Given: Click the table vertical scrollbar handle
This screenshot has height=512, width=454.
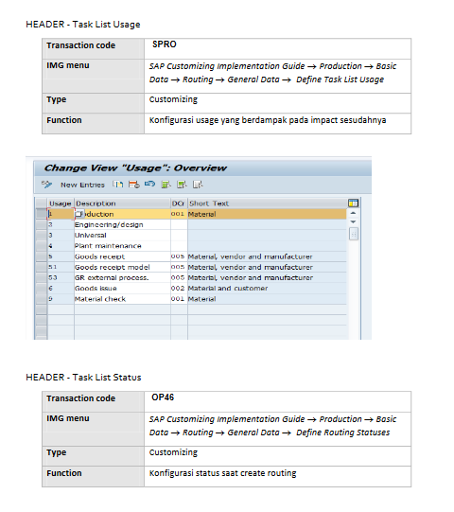Looking at the screenshot, I should click(x=354, y=234).
